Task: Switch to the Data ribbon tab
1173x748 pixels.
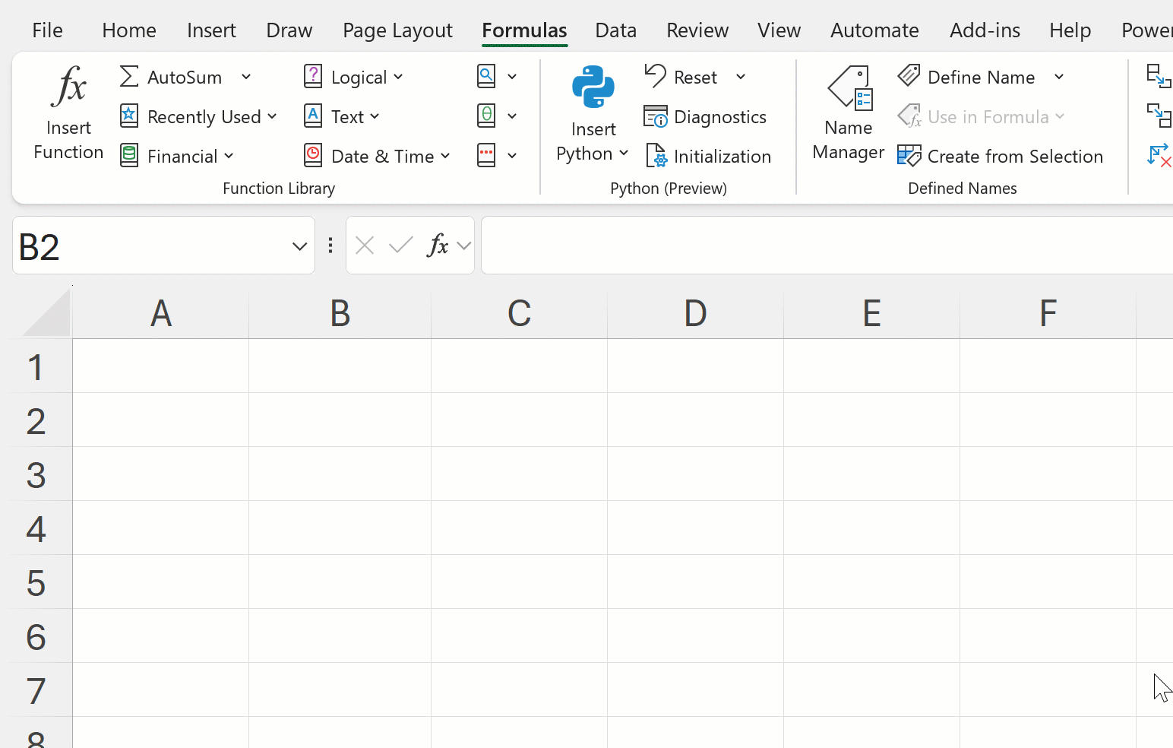Action: tap(615, 30)
